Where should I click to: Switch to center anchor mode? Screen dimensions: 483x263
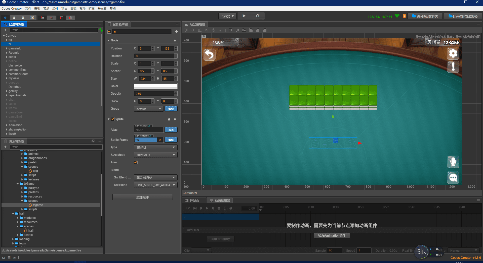51,18
